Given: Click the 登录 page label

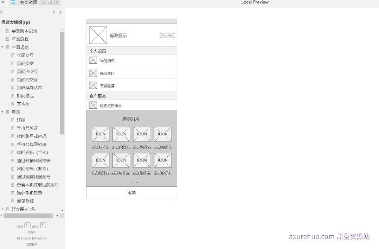Looking at the screenshot, I should click(16, 112).
